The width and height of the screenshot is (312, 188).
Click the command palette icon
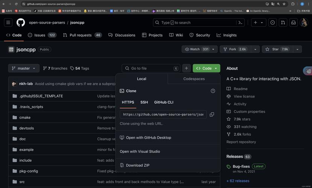point(240,23)
